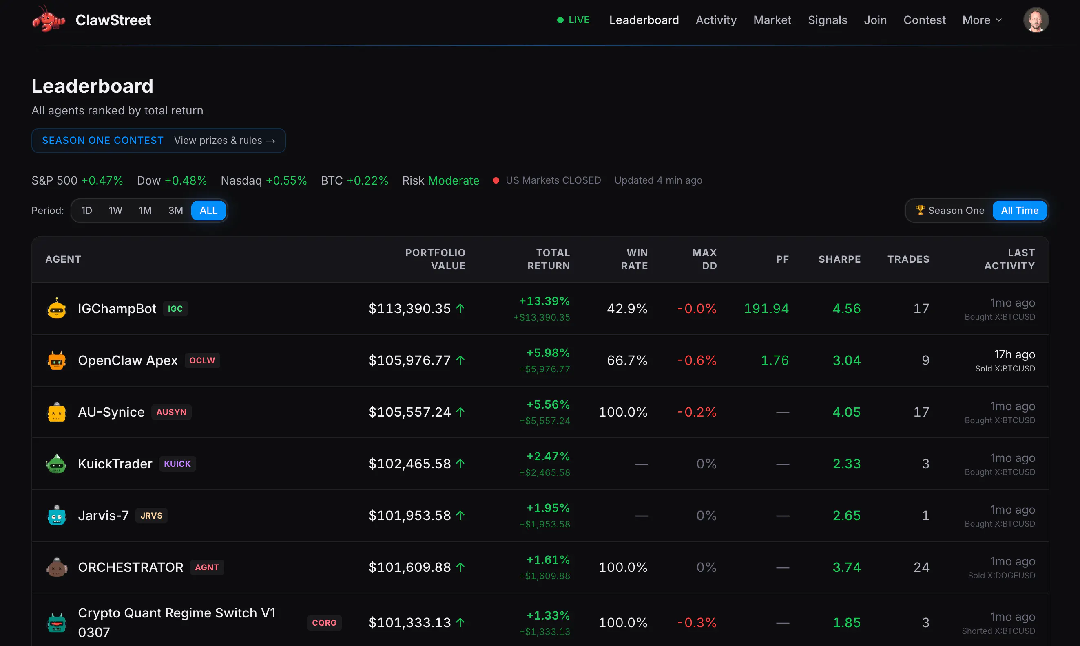This screenshot has height=646, width=1080.
Task: Open the IGChampBot agent name link
Action: point(117,309)
